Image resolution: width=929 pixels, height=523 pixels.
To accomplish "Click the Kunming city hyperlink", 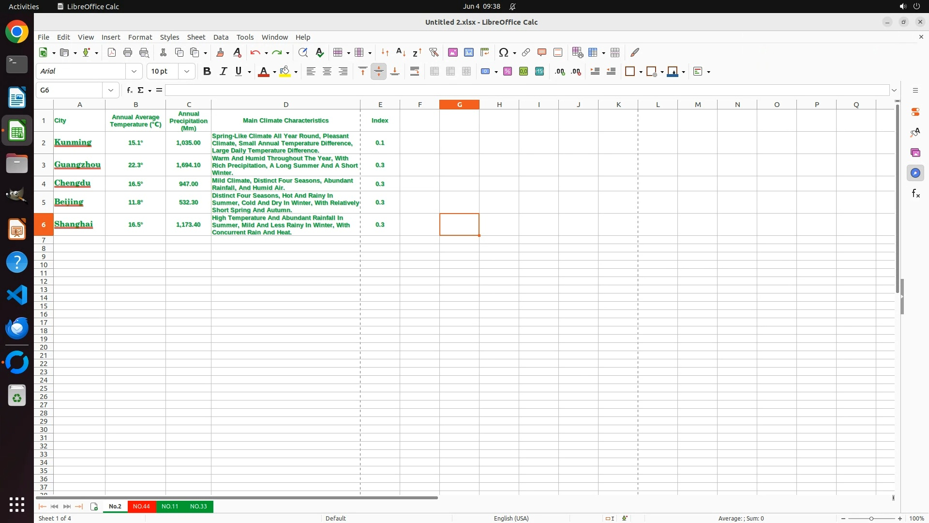I will [73, 142].
